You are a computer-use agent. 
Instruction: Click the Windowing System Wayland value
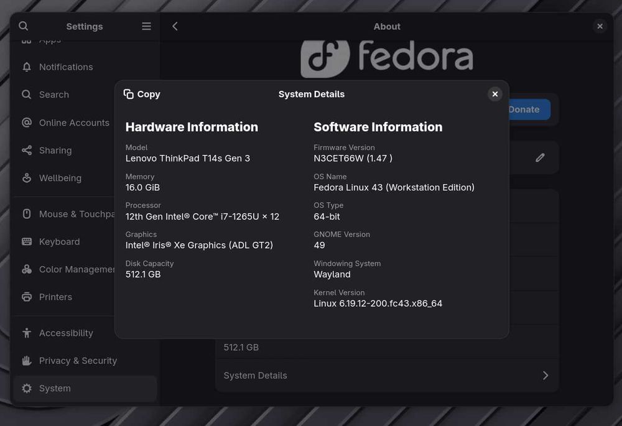tap(332, 274)
